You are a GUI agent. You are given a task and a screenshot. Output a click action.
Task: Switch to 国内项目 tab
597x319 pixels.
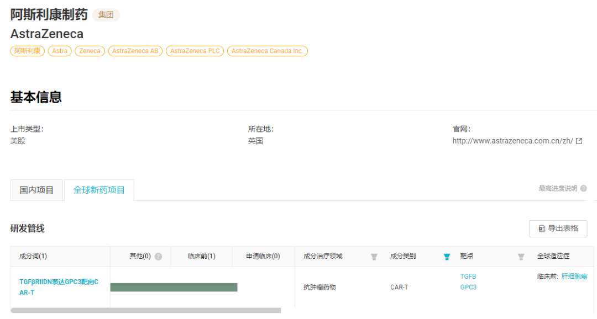point(37,190)
